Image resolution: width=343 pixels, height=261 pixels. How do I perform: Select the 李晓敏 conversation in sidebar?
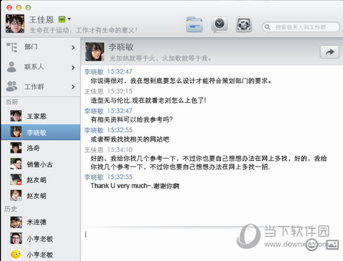41,132
